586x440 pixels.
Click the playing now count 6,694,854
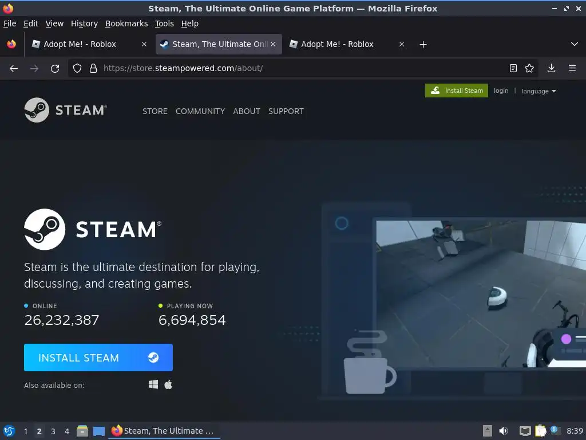192,320
